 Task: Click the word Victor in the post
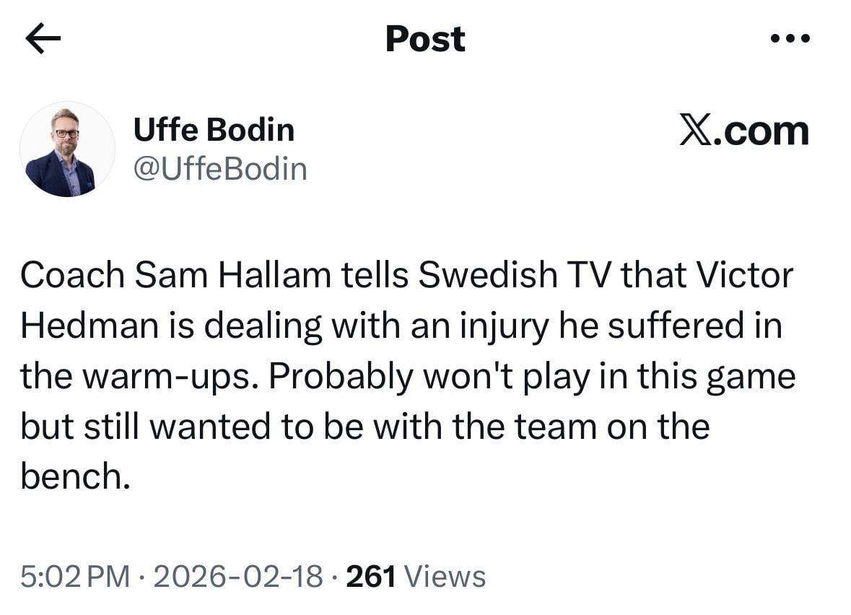click(x=748, y=276)
